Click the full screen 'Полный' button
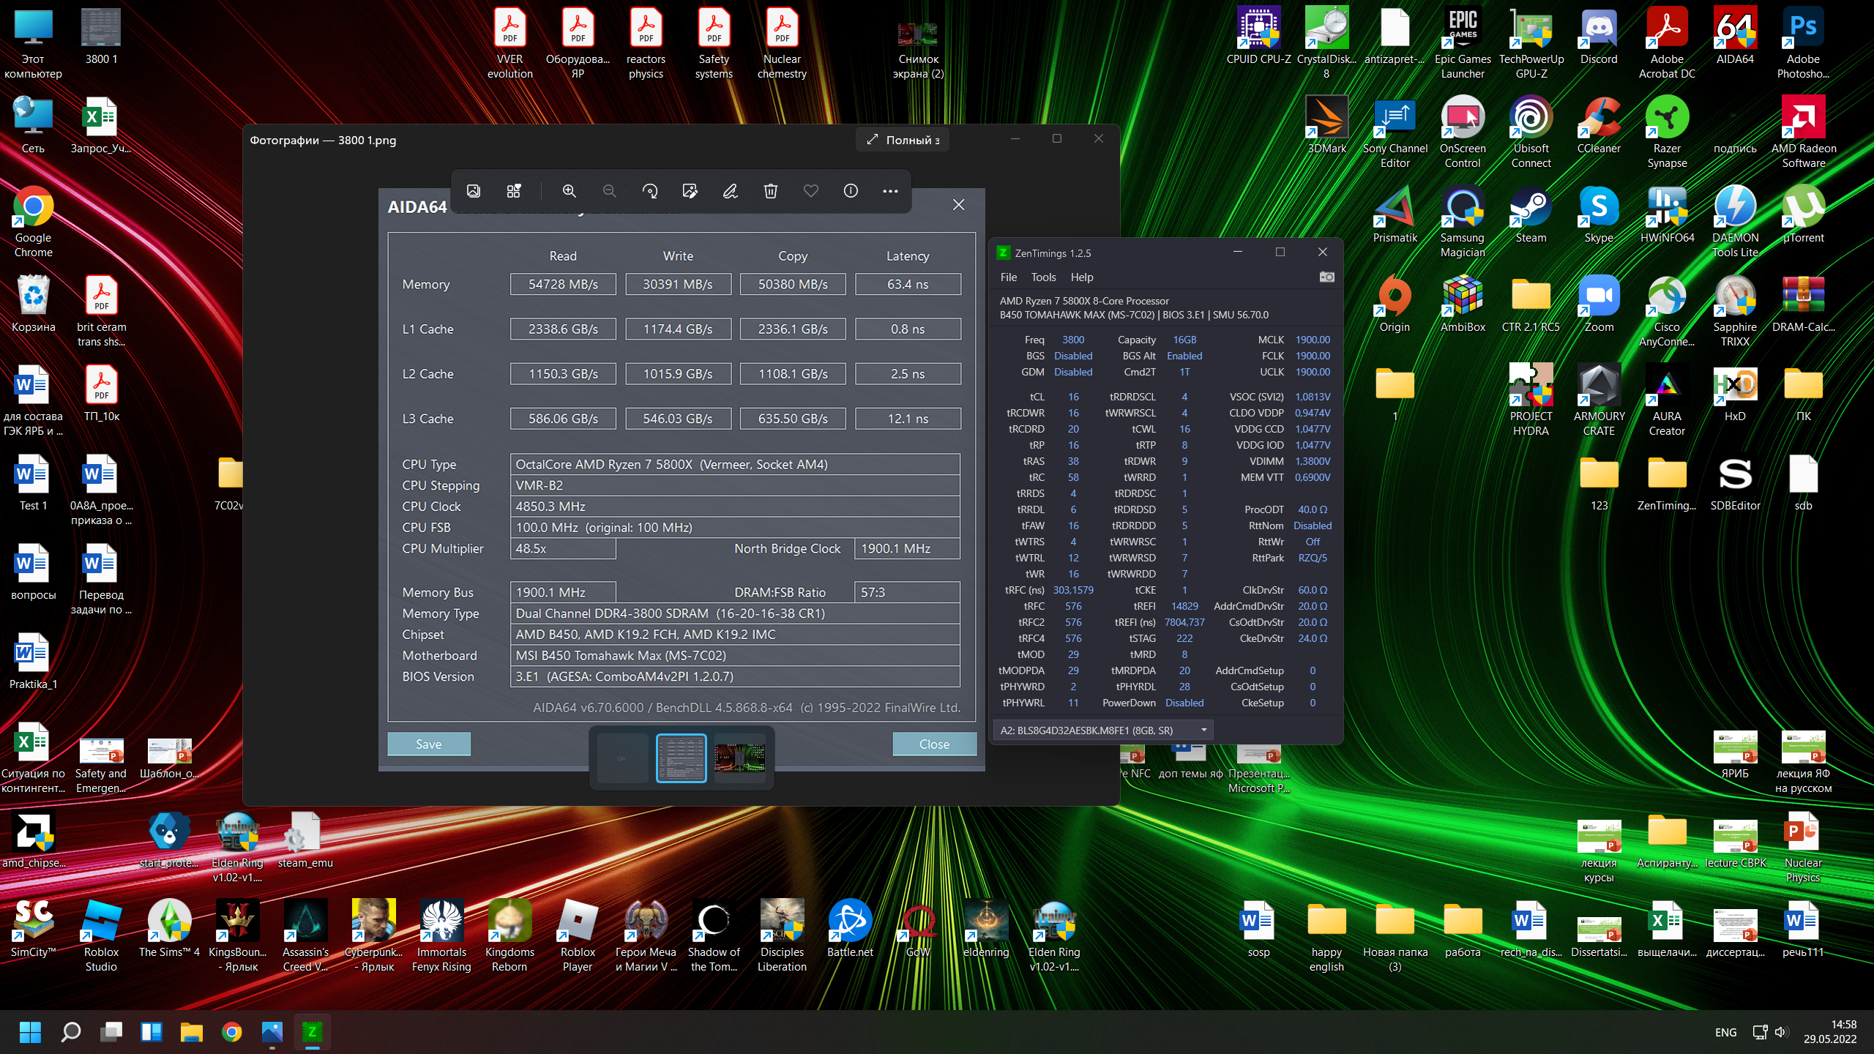Viewport: 1874px width, 1054px height. (x=903, y=140)
